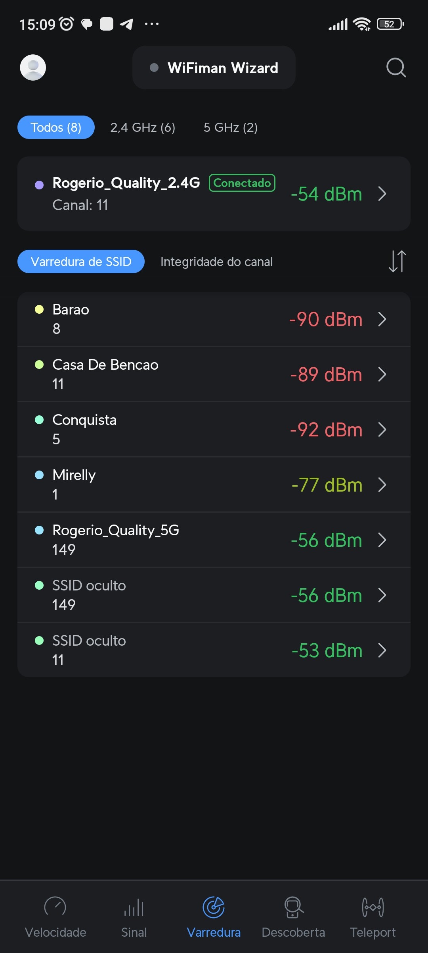Select the Varredura de SSID tab
The image size is (428, 953).
[81, 262]
